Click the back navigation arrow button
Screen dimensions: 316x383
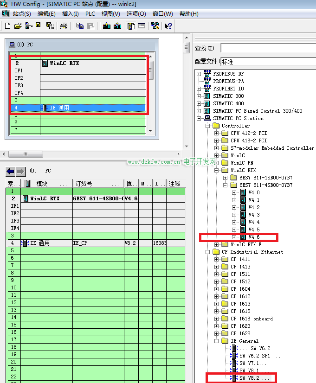pos(10,171)
